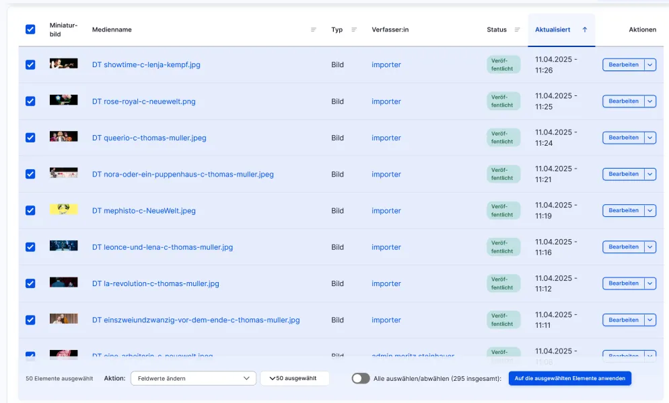
Task: Expand actions arrow for showtime-c-lenja-kempf.jpg row
Action: point(649,64)
